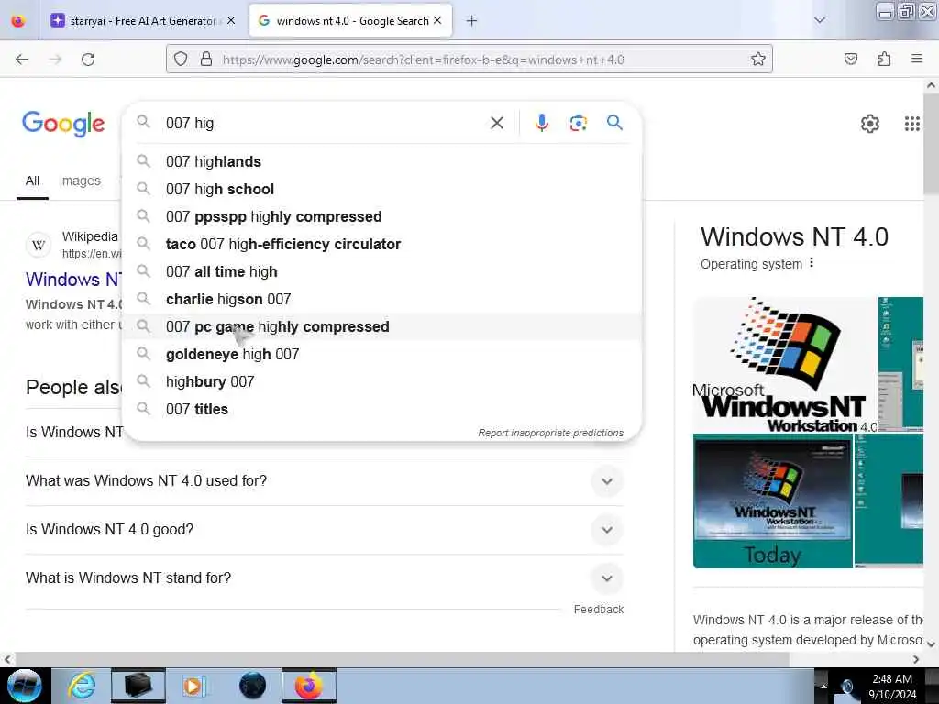Show hidden tray icons arrow

tap(823, 686)
